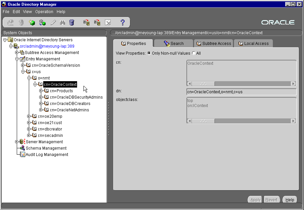
Task: Expand the Server Management node
Action: (16, 142)
